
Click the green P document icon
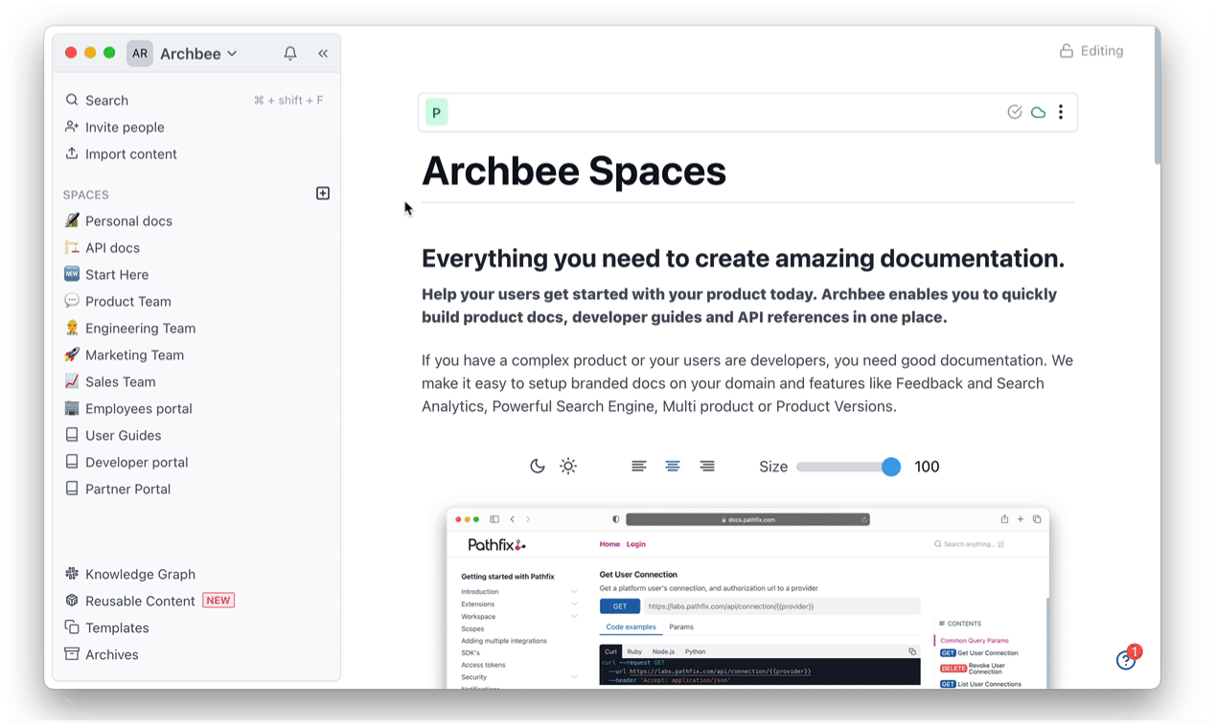tap(436, 112)
